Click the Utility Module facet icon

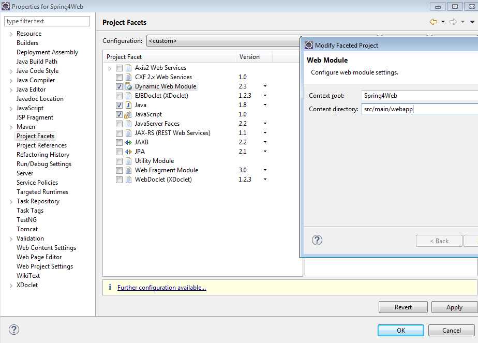coord(129,161)
